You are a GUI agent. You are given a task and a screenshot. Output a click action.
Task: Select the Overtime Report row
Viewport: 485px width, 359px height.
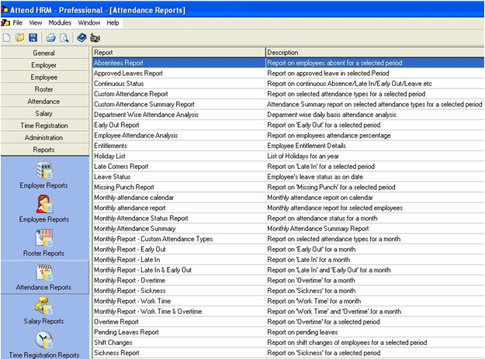288,322
